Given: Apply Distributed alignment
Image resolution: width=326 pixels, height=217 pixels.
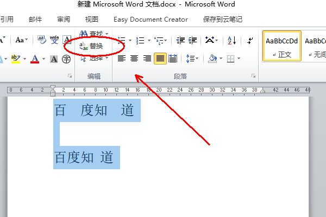Looking at the screenshot, I should 173,59.
